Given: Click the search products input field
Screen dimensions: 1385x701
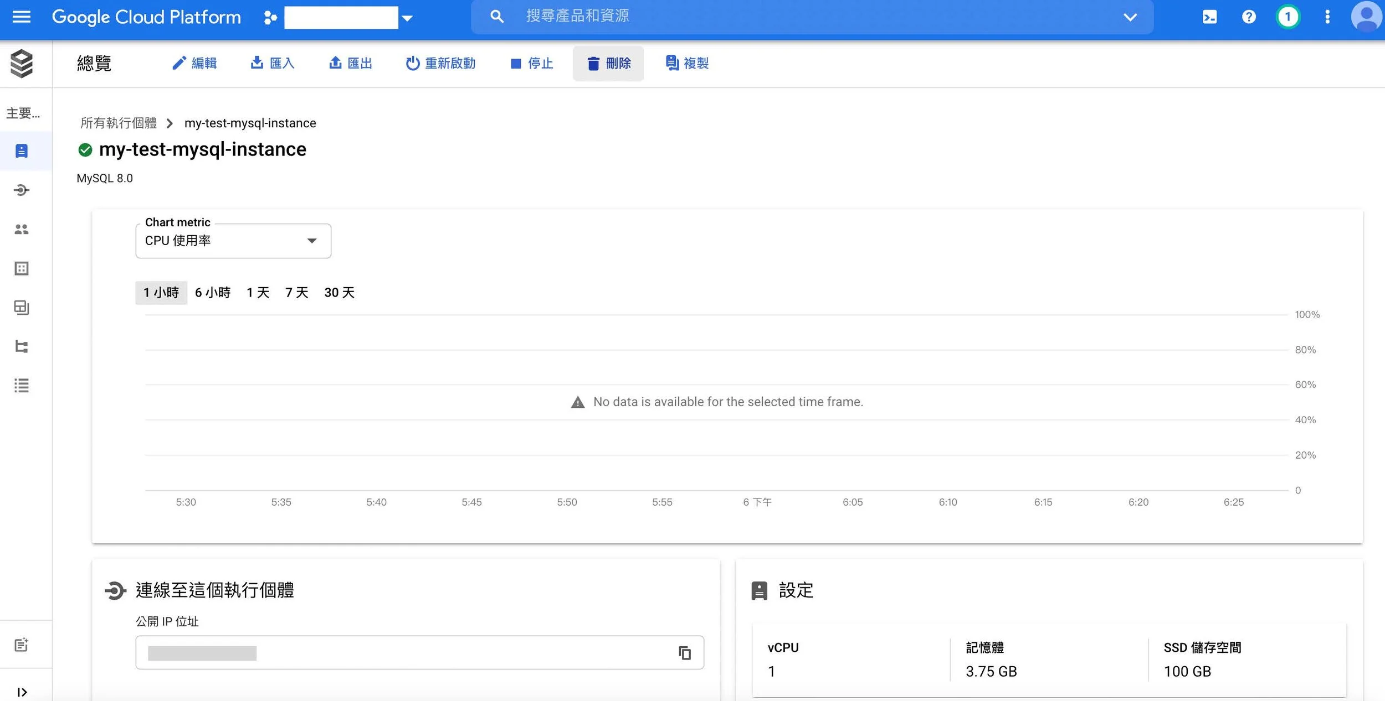Looking at the screenshot, I should click(x=665, y=16).
